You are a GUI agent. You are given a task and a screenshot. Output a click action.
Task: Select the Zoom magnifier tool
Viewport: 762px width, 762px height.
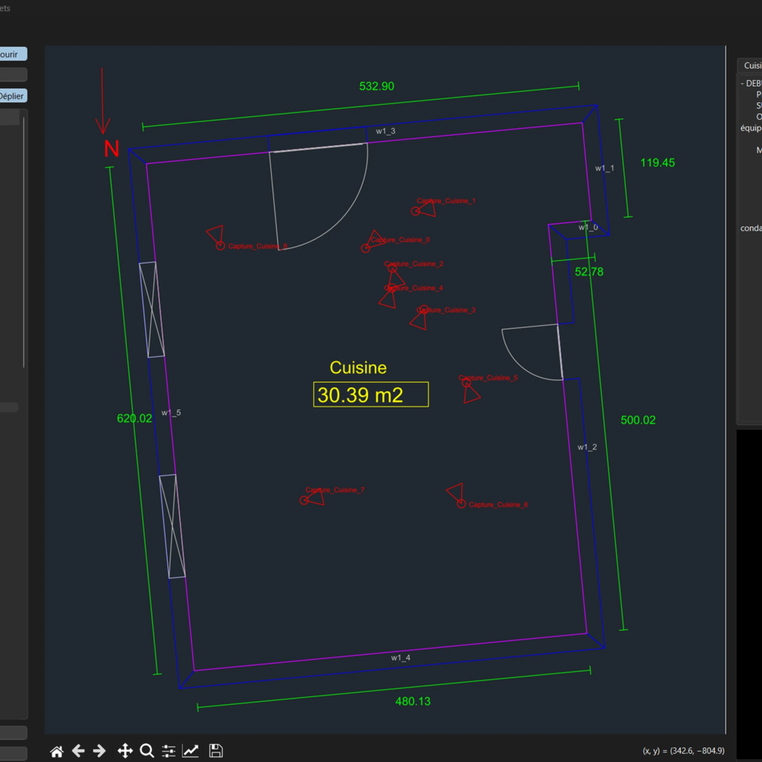[147, 751]
